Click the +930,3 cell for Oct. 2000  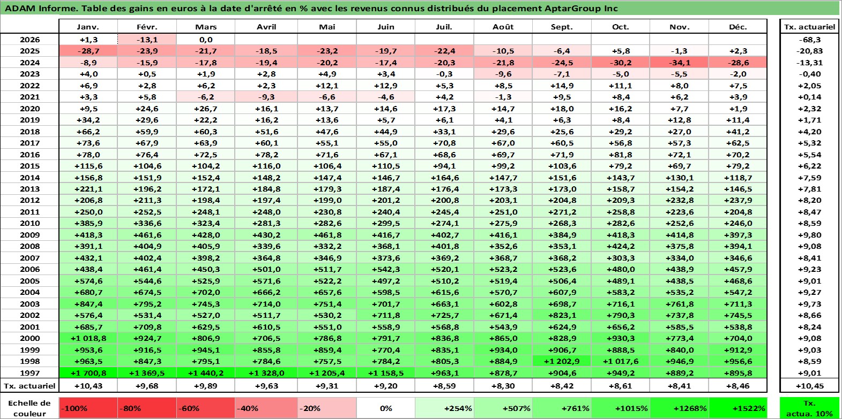click(x=620, y=338)
